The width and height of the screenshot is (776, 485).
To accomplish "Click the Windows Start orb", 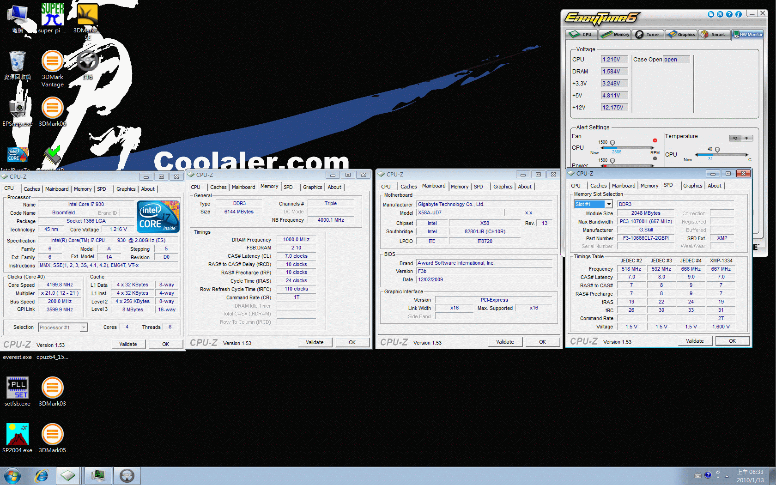I will coord(12,476).
